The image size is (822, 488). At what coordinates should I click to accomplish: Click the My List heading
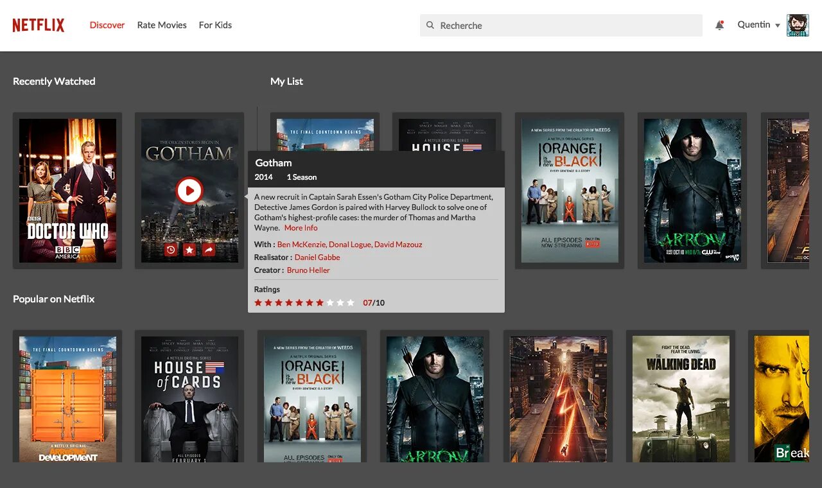pyautogui.click(x=286, y=82)
